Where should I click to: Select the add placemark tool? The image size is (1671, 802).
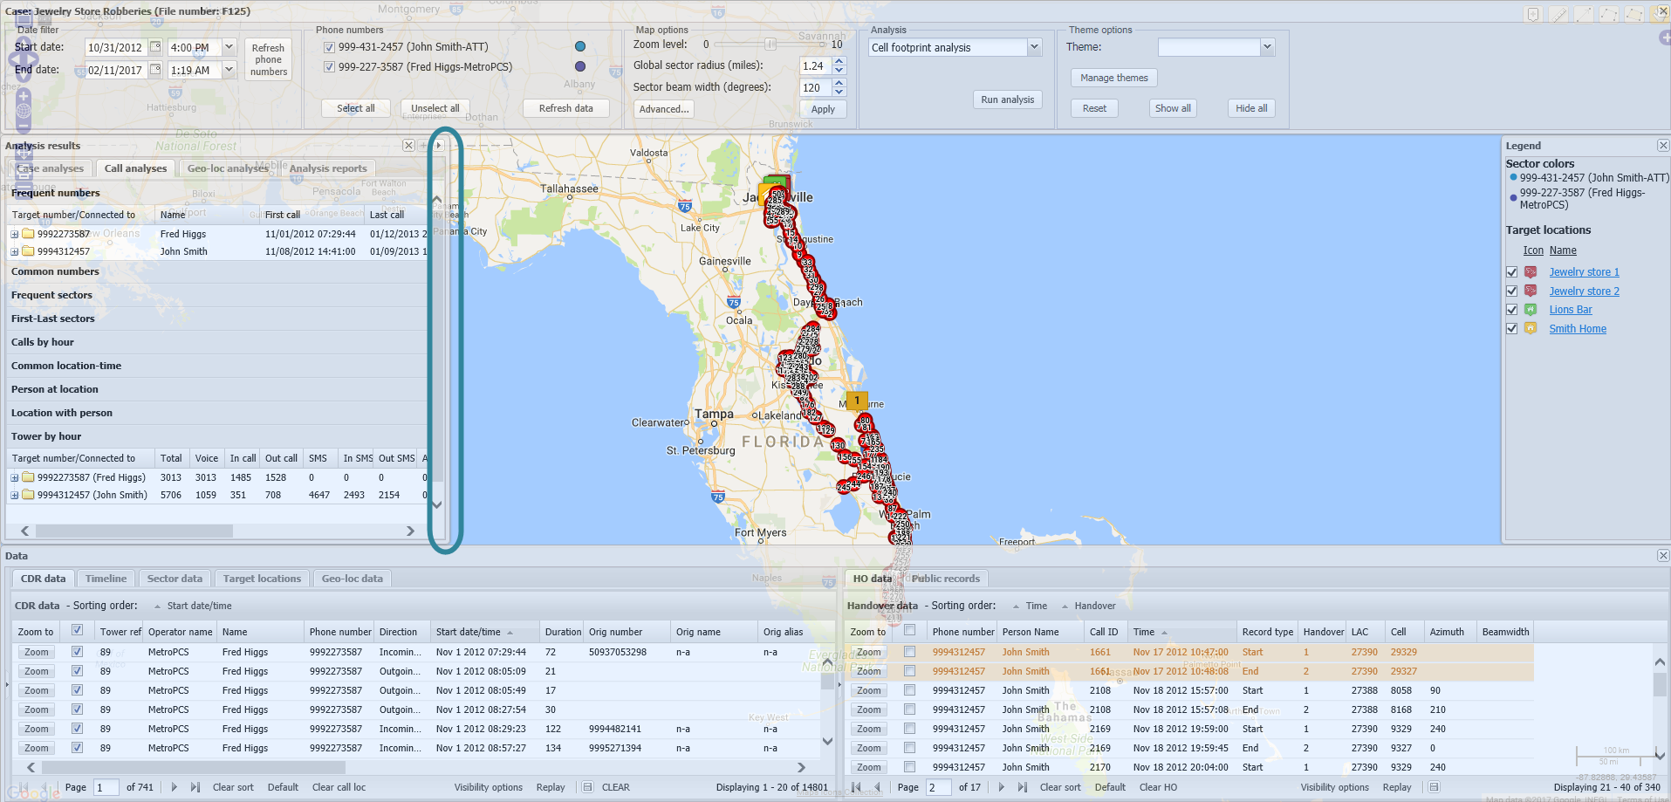point(1533,14)
